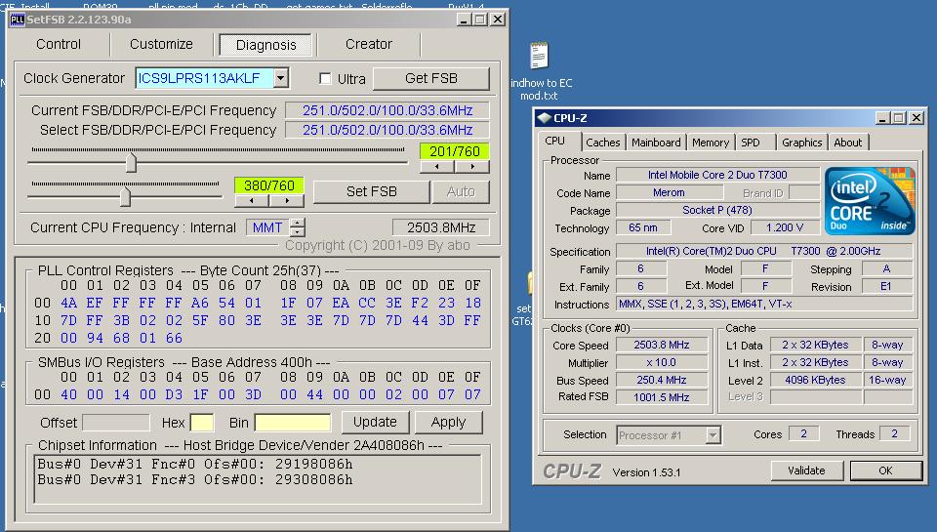The width and height of the screenshot is (937, 532).
Task: Click the Current FSB frequency value field
Action: coord(387,110)
